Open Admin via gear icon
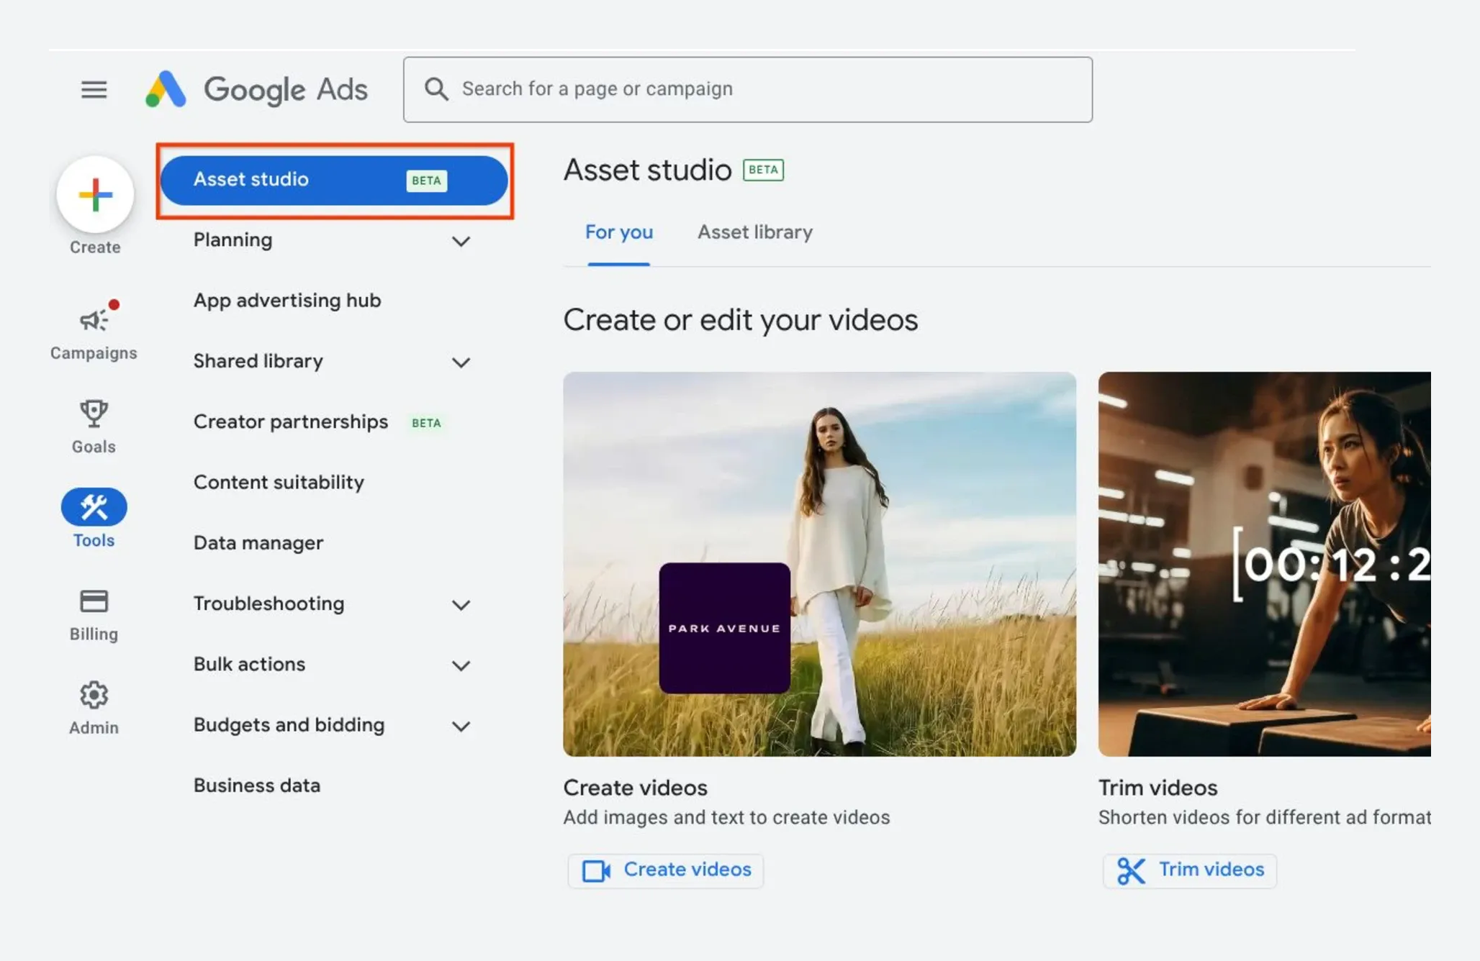The width and height of the screenshot is (1480, 961). pos(94,695)
